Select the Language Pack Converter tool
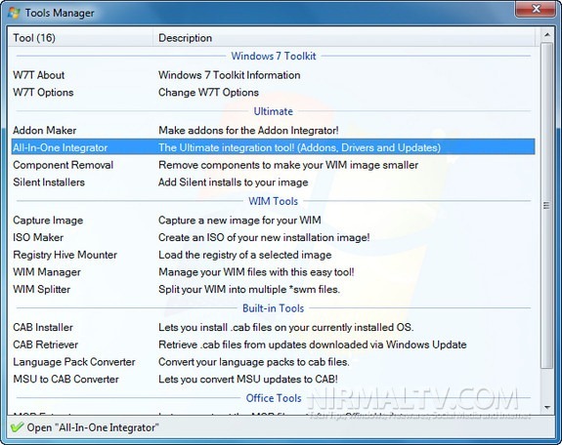This screenshot has height=445, width=562. 74,362
